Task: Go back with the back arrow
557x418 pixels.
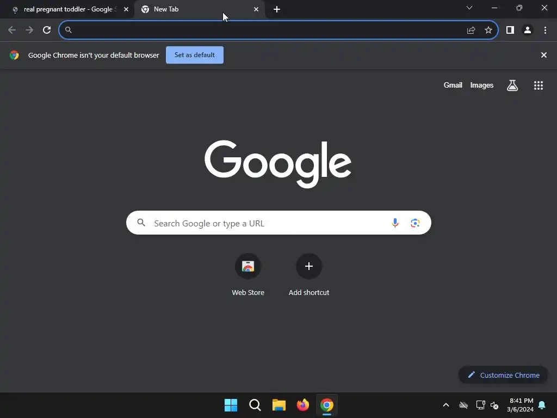Action: tap(12, 30)
